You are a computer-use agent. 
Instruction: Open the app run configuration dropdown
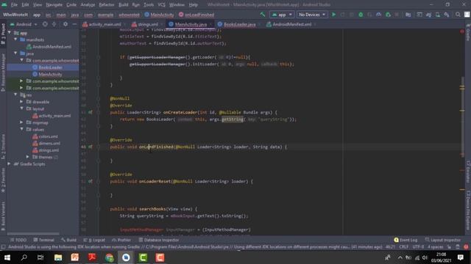282,15
